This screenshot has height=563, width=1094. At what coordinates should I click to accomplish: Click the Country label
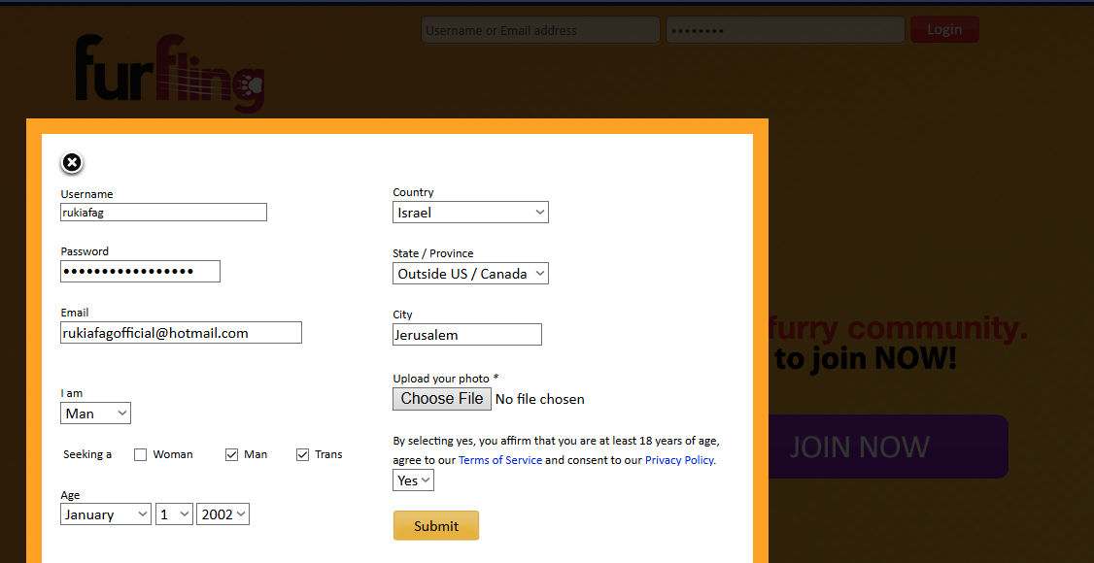click(413, 192)
